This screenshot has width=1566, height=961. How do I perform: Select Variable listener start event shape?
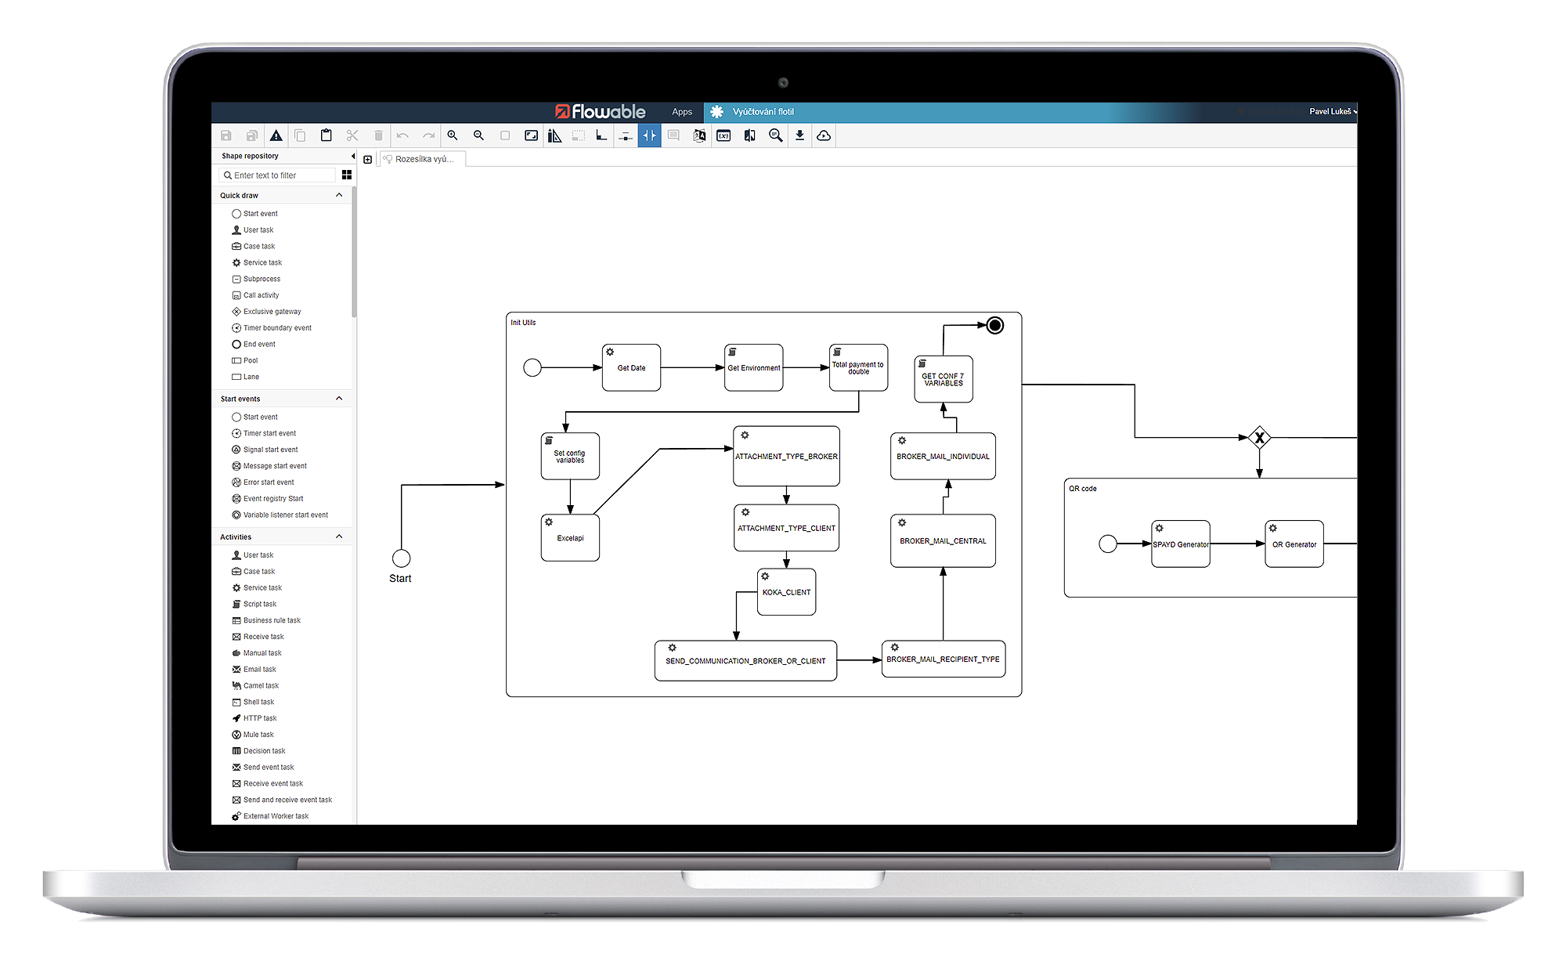point(280,515)
